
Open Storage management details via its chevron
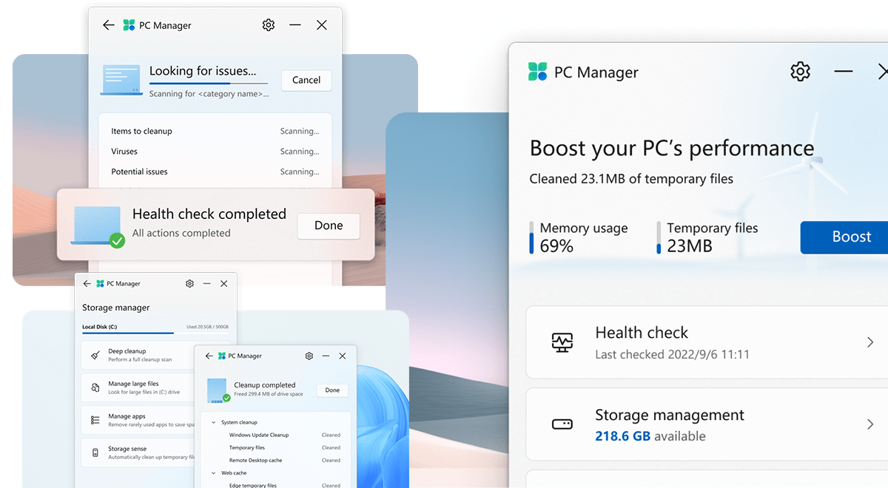pyautogui.click(x=871, y=424)
